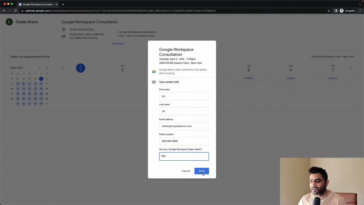Click the Book button
The width and height of the screenshot is (364, 205).
click(201, 171)
